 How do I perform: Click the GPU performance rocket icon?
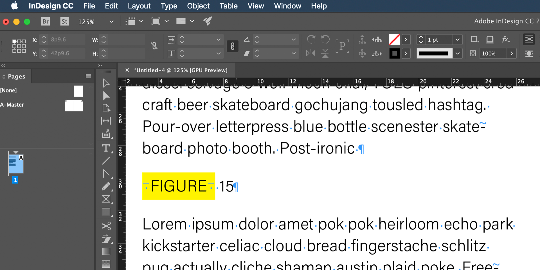tap(208, 21)
